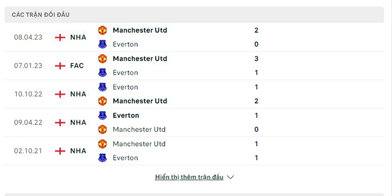Screen dimensions: 392x196
Task: Click 'Hiển thị thêm trận đấu' link
Action: click(189, 177)
